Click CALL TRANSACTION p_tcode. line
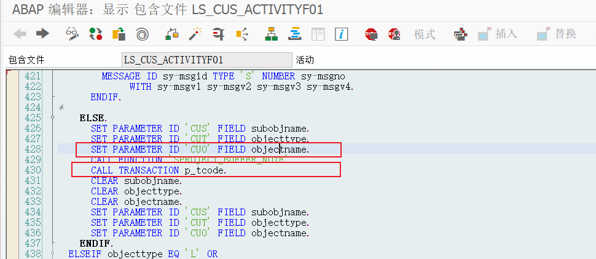The width and height of the screenshot is (596, 259). [159, 170]
